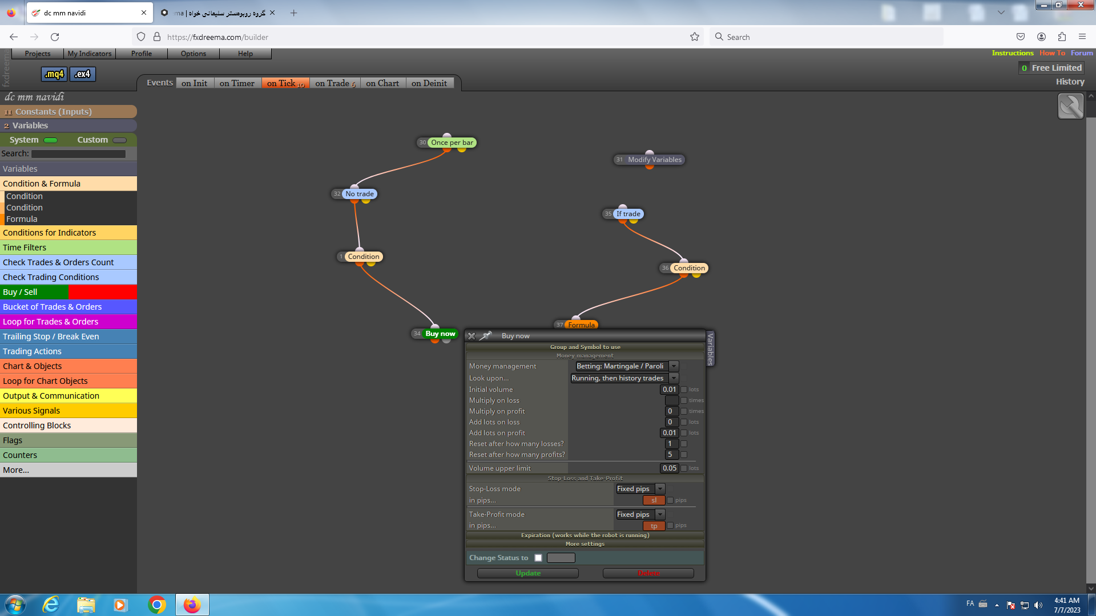
Task: Expand the Expiration section
Action: pos(585,535)
